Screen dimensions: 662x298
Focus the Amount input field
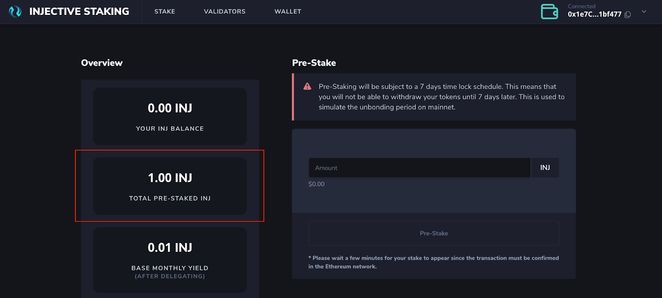[x=419, y=168]
